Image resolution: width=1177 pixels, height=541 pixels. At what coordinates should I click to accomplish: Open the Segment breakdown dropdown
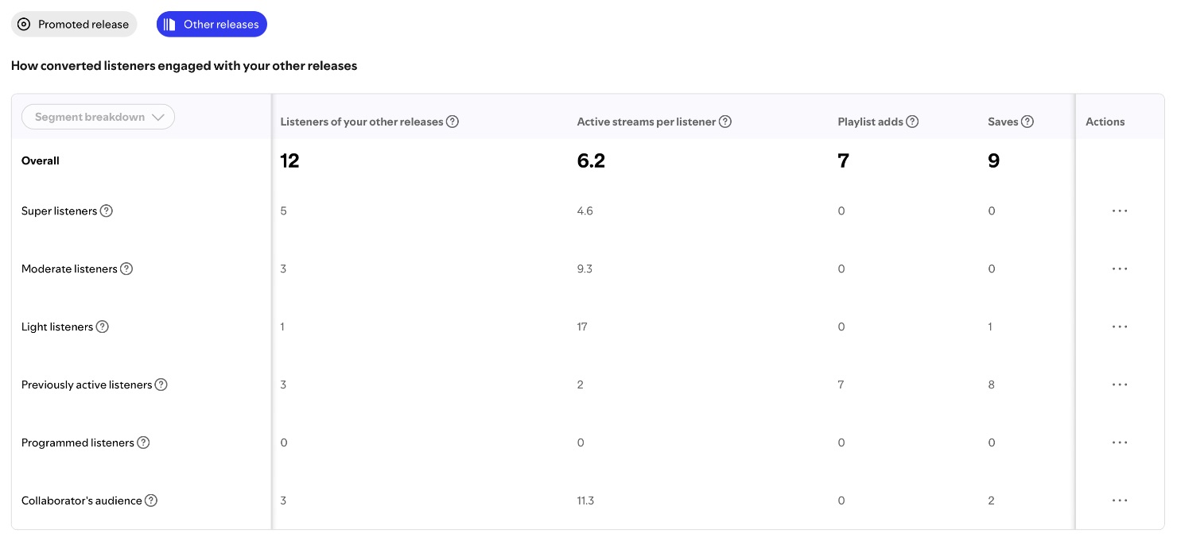[x=99, y=118]
